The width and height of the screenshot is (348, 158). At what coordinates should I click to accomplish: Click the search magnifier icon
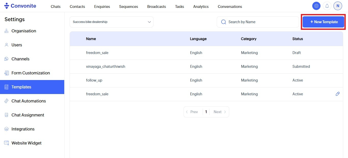coord(224,22)
